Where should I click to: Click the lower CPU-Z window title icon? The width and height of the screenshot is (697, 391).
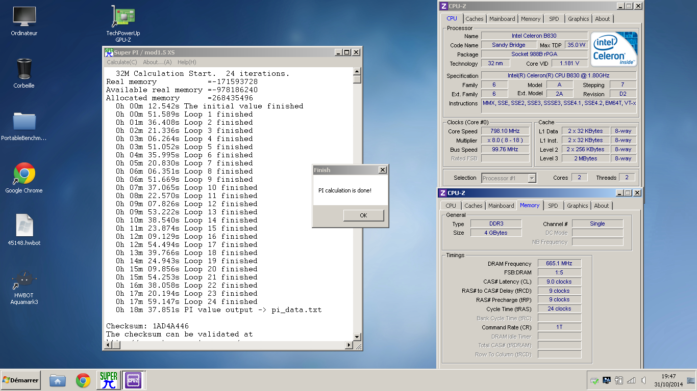444,193
